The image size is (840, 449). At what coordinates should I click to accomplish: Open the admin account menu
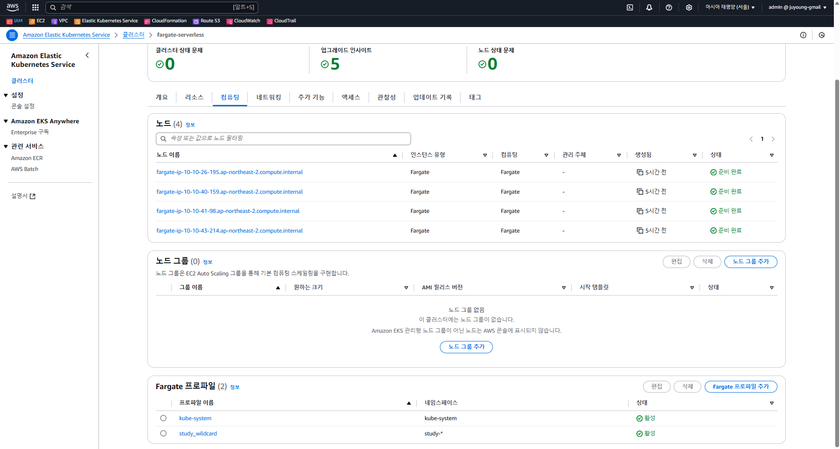[797, 7]
